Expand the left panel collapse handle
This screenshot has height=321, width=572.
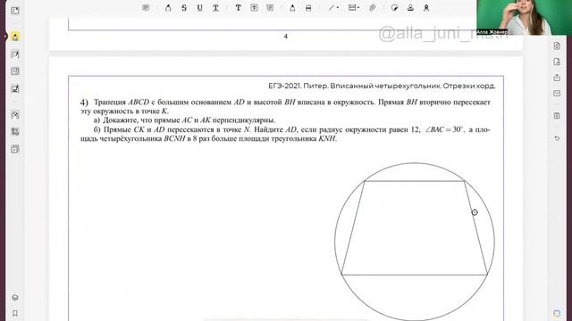tap(5, 37)
